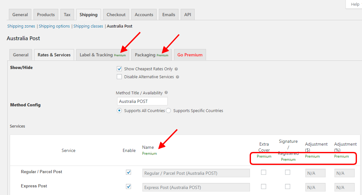Click the Adjustment ($) column header
The width and height of the screenshot is (362, 195).
316,147
